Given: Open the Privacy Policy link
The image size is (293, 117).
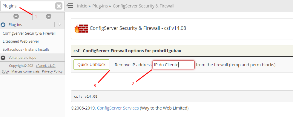Looking at the screenshot, I should (52, 71).
